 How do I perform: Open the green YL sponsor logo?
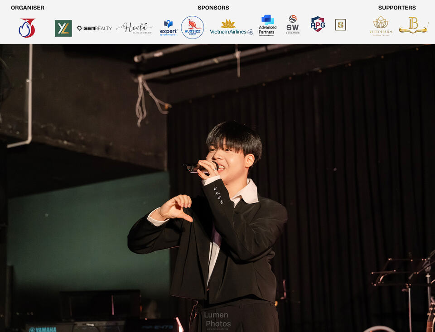[x=63, y=28]
